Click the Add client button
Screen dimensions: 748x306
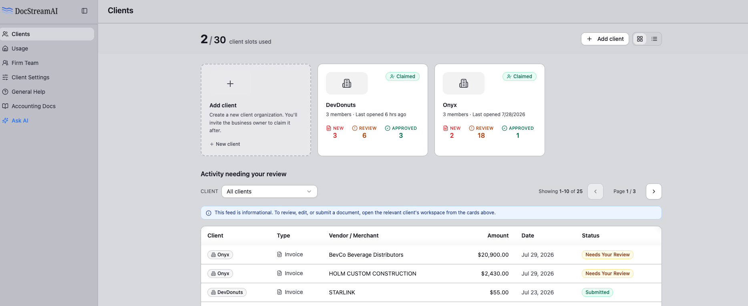605,39
